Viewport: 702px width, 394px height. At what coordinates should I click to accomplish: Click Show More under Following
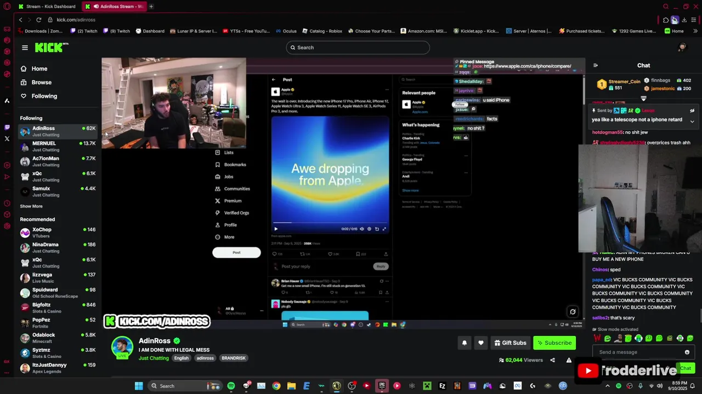click(x=31, y=206)
